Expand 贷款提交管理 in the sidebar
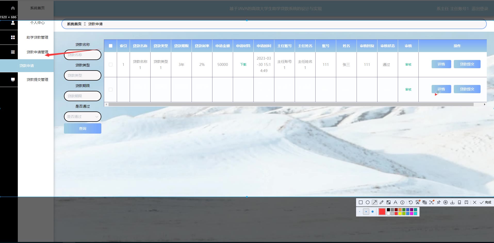 37,80
